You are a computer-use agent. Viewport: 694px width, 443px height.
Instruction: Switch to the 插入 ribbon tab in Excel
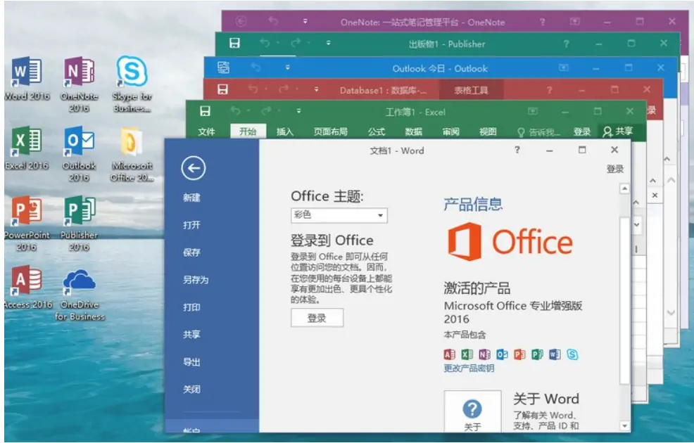(x=286, y=131)
